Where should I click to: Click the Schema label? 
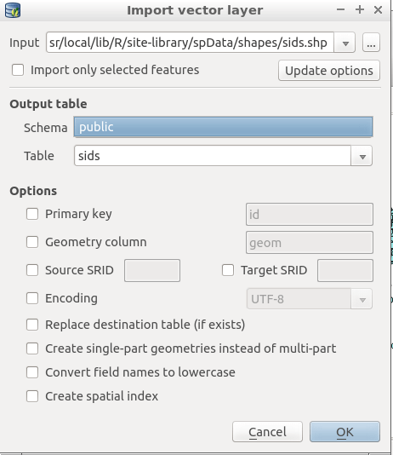coord(46,128)
